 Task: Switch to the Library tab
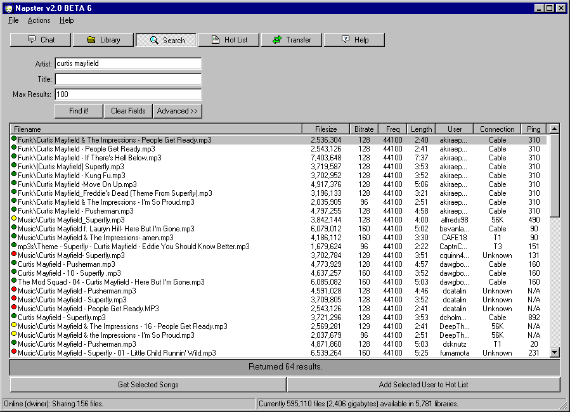pos(103,40)
